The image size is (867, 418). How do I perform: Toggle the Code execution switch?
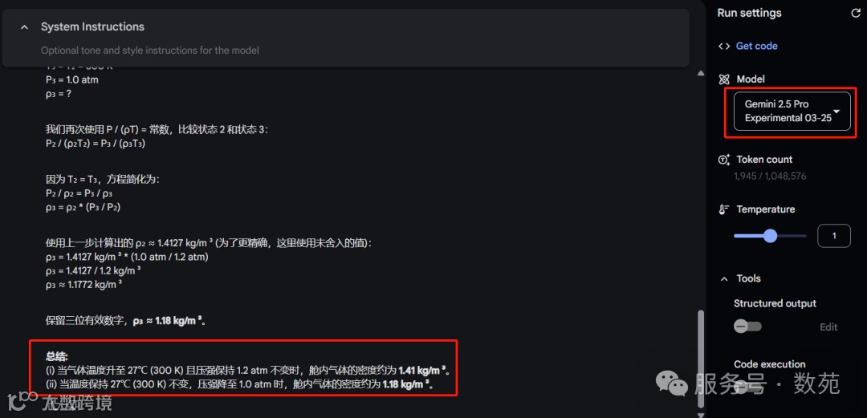[x=747, y=385]
